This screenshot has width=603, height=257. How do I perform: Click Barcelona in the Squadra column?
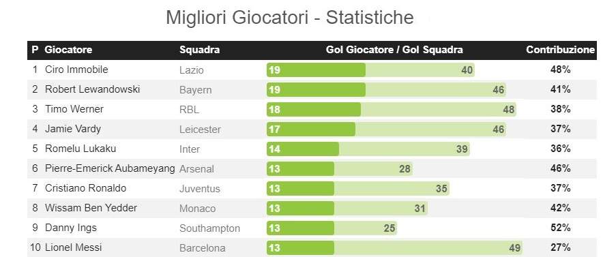pyautogui.click(x=203, y=248)
